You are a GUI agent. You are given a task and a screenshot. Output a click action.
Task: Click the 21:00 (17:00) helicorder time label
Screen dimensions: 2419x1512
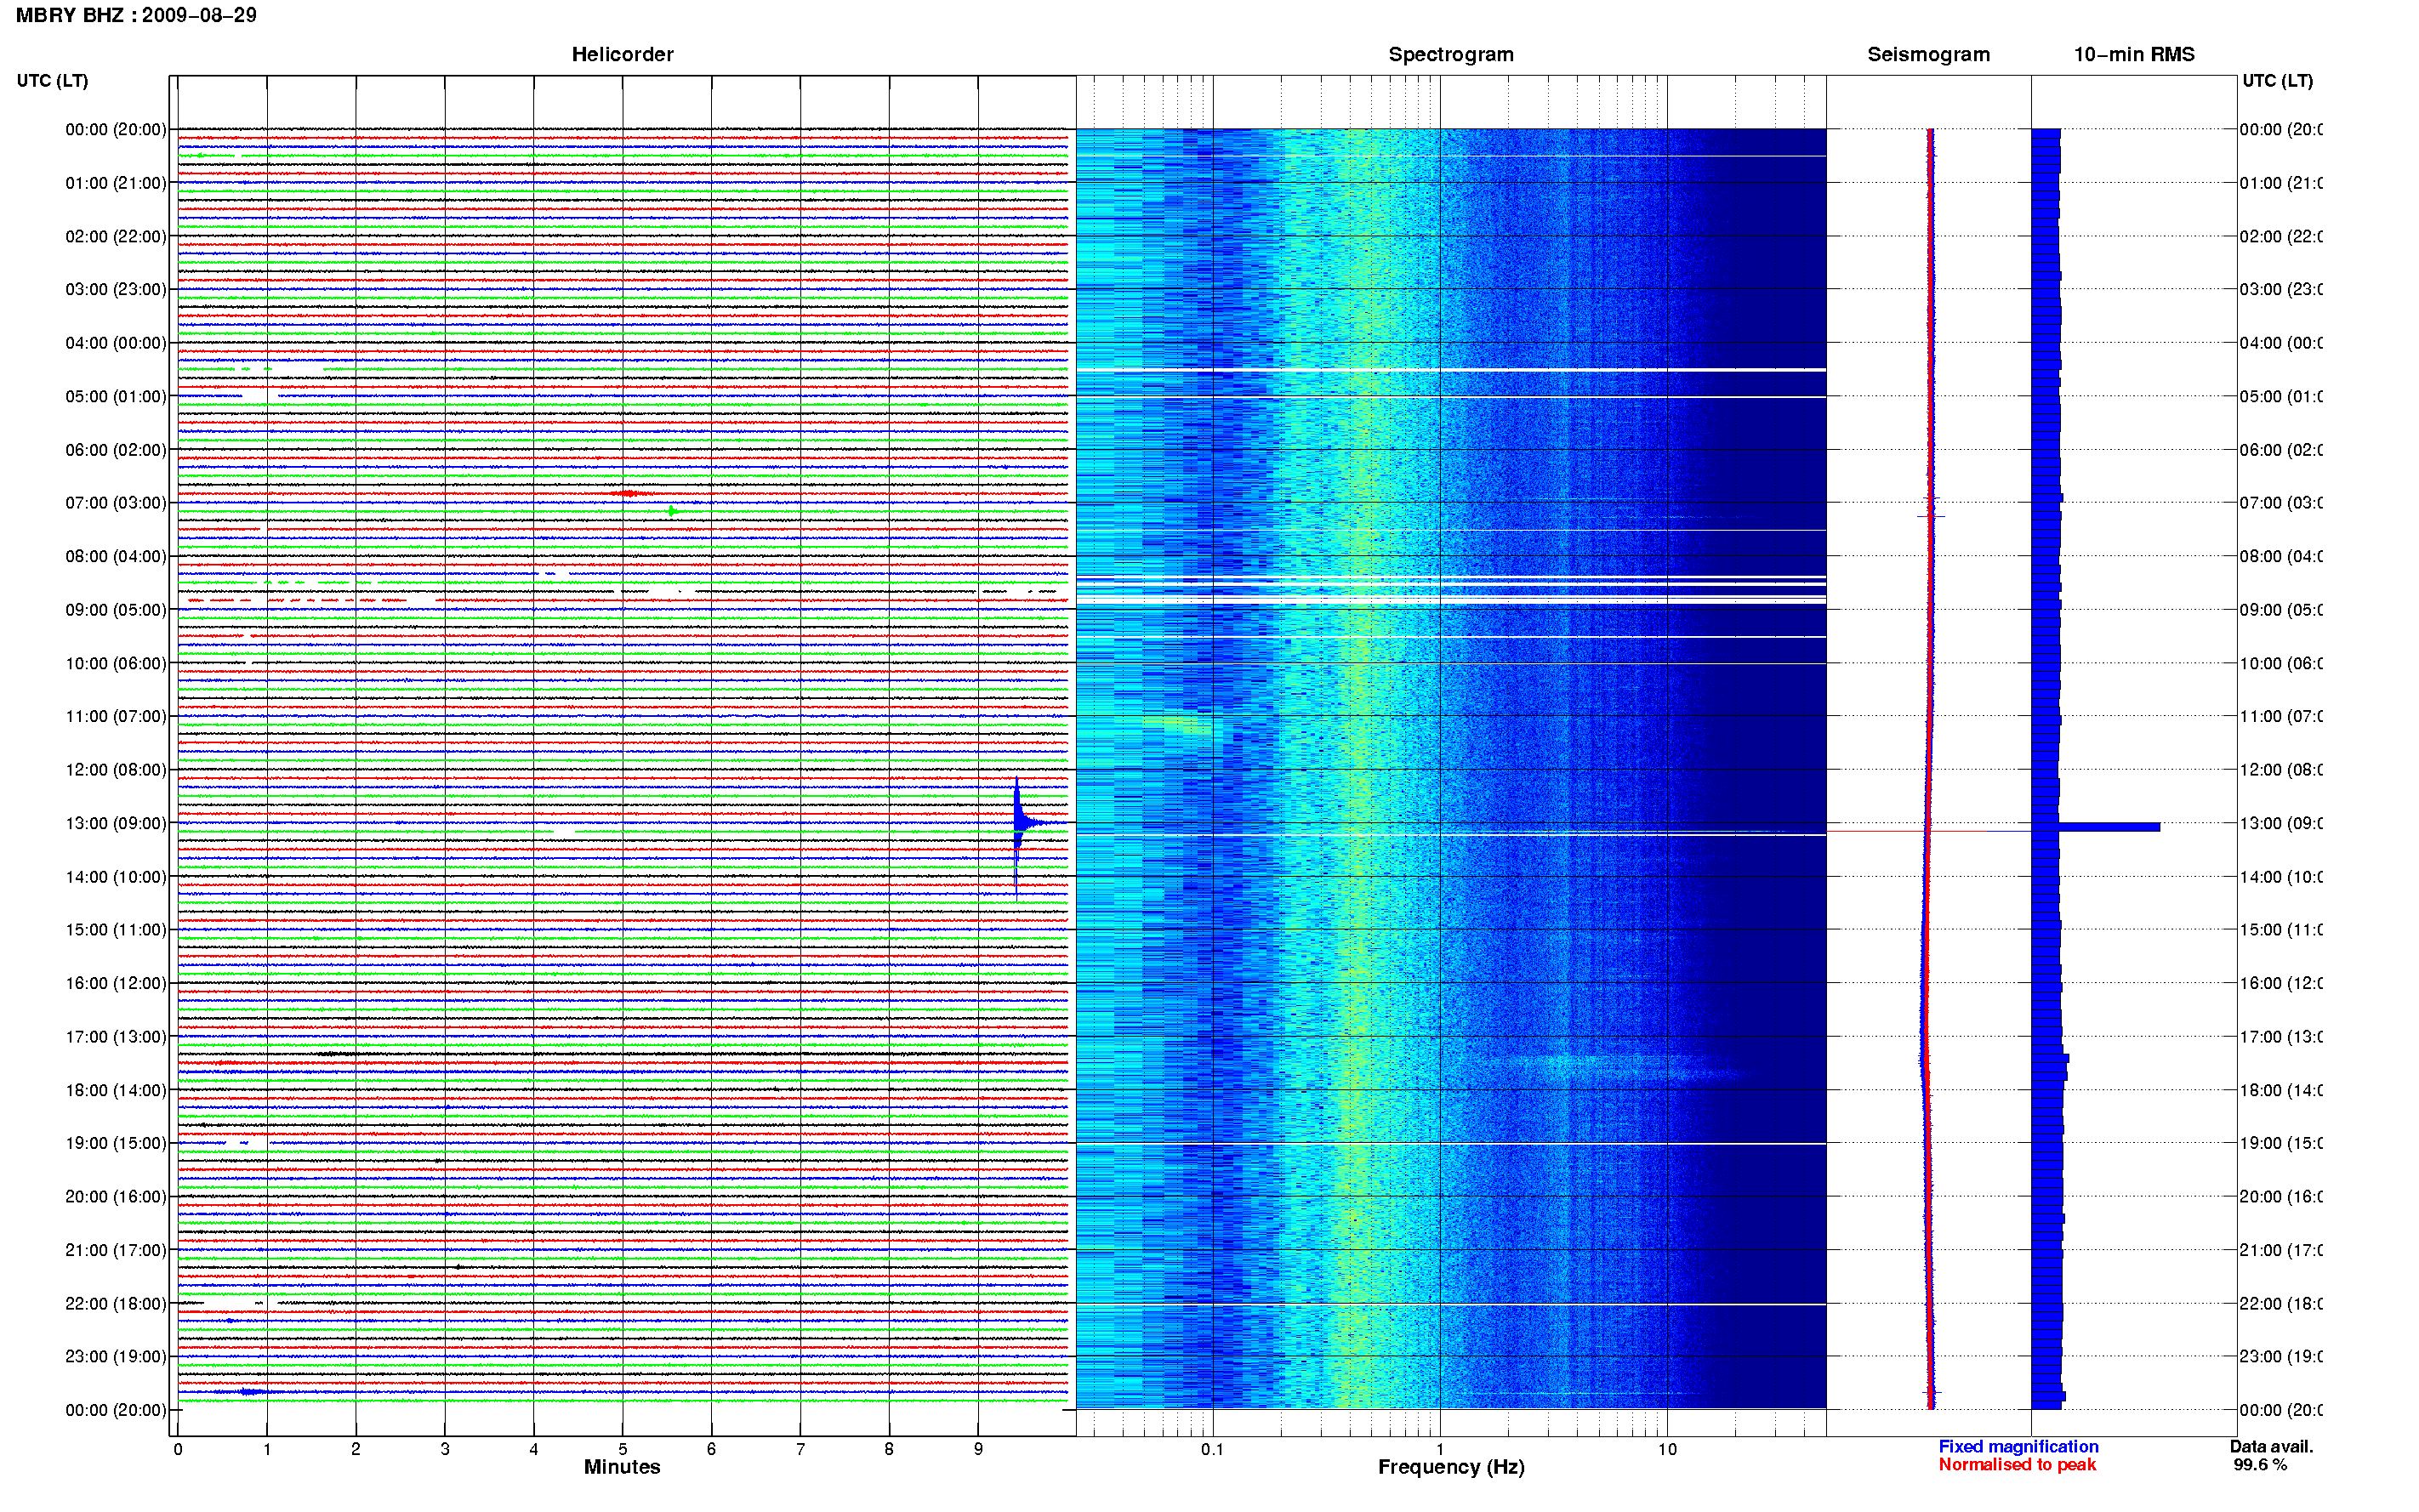[x=116, y=1250]
